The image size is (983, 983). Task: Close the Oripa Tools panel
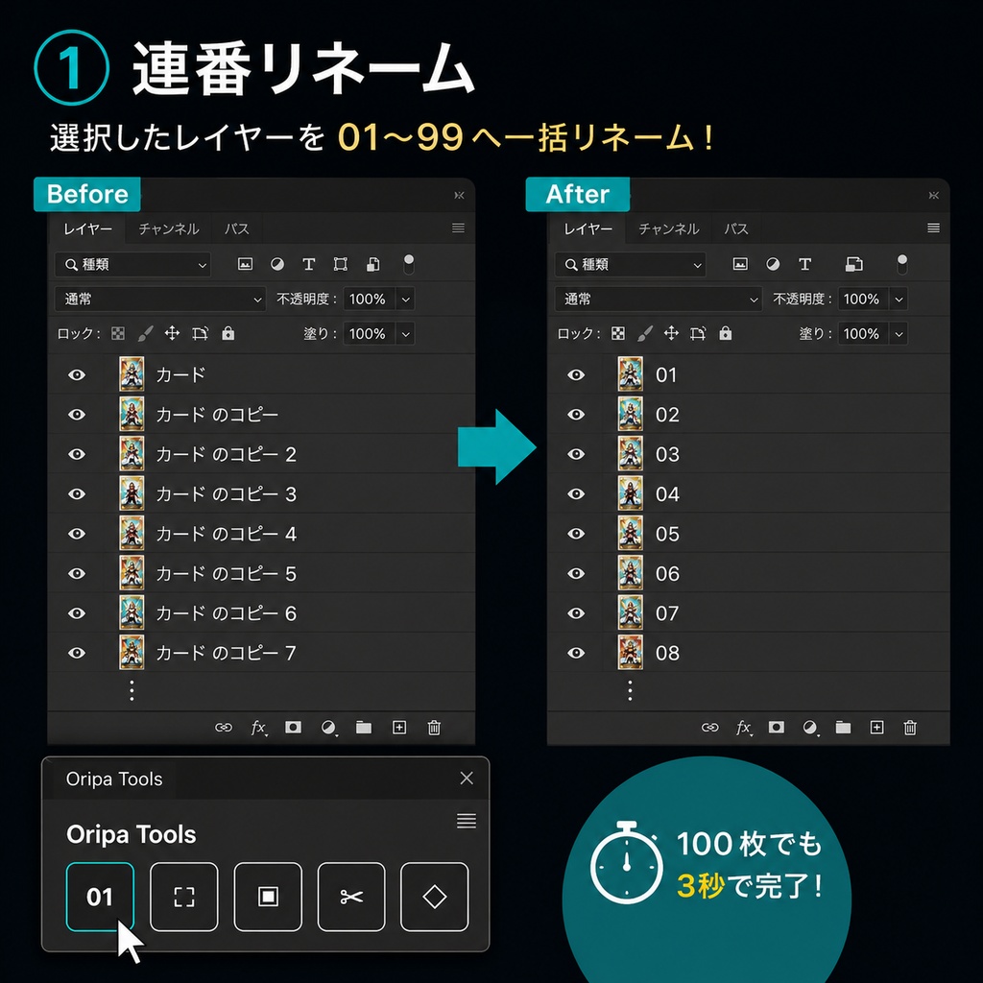click(467, 778)
